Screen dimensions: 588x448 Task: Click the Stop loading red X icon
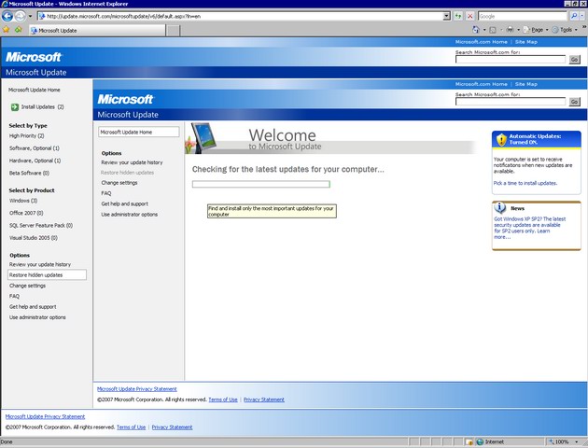[470, 16]
